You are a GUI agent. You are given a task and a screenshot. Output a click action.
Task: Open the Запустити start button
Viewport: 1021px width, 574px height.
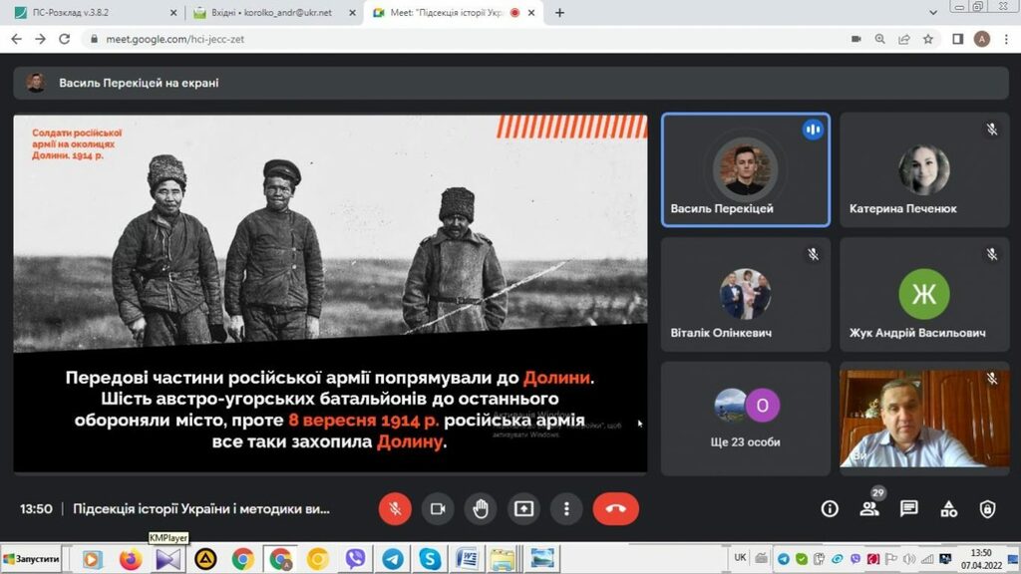click(32, 559)
